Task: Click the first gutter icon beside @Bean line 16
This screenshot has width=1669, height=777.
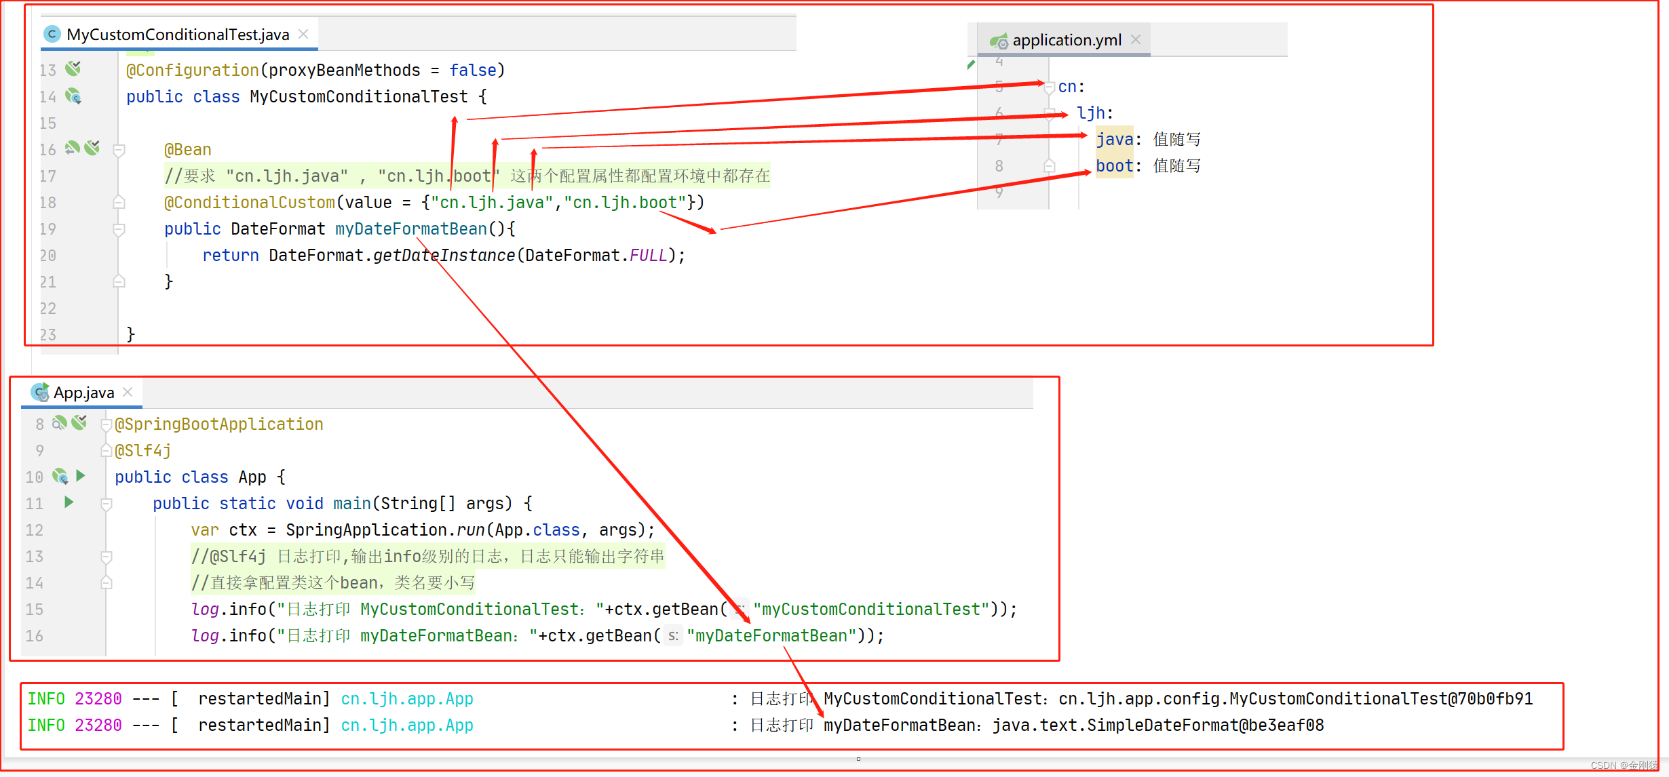Action: click(73, 148)
